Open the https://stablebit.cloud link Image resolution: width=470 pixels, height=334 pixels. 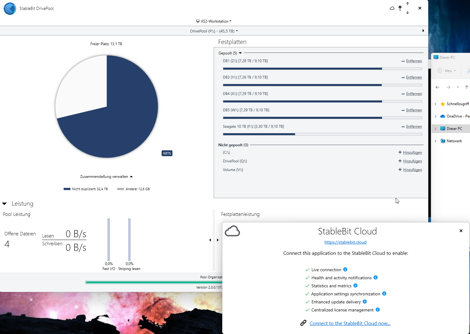[x=346, y=242]
